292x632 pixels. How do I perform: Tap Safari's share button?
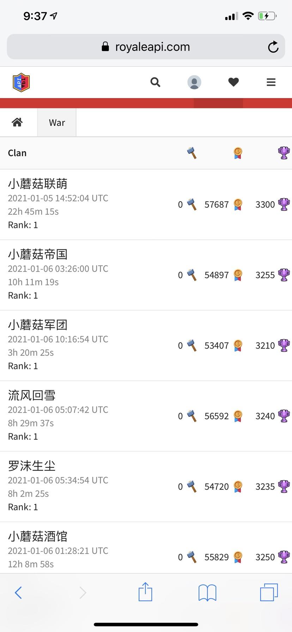145,592
